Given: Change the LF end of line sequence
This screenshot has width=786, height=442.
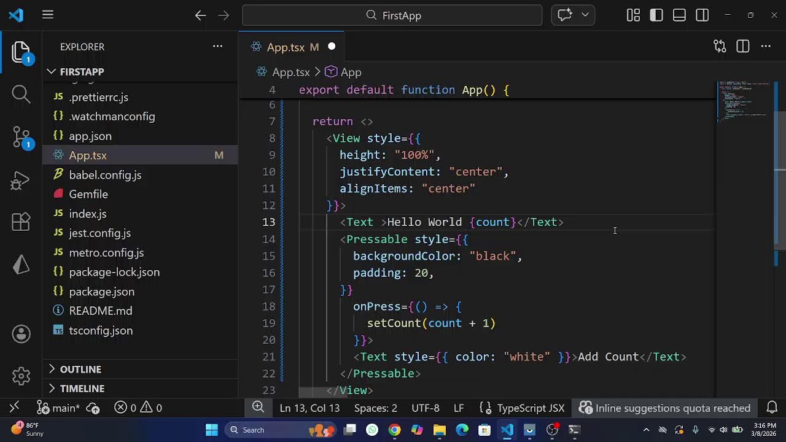Looking at the screenshot, I should (x=459, y=408).
